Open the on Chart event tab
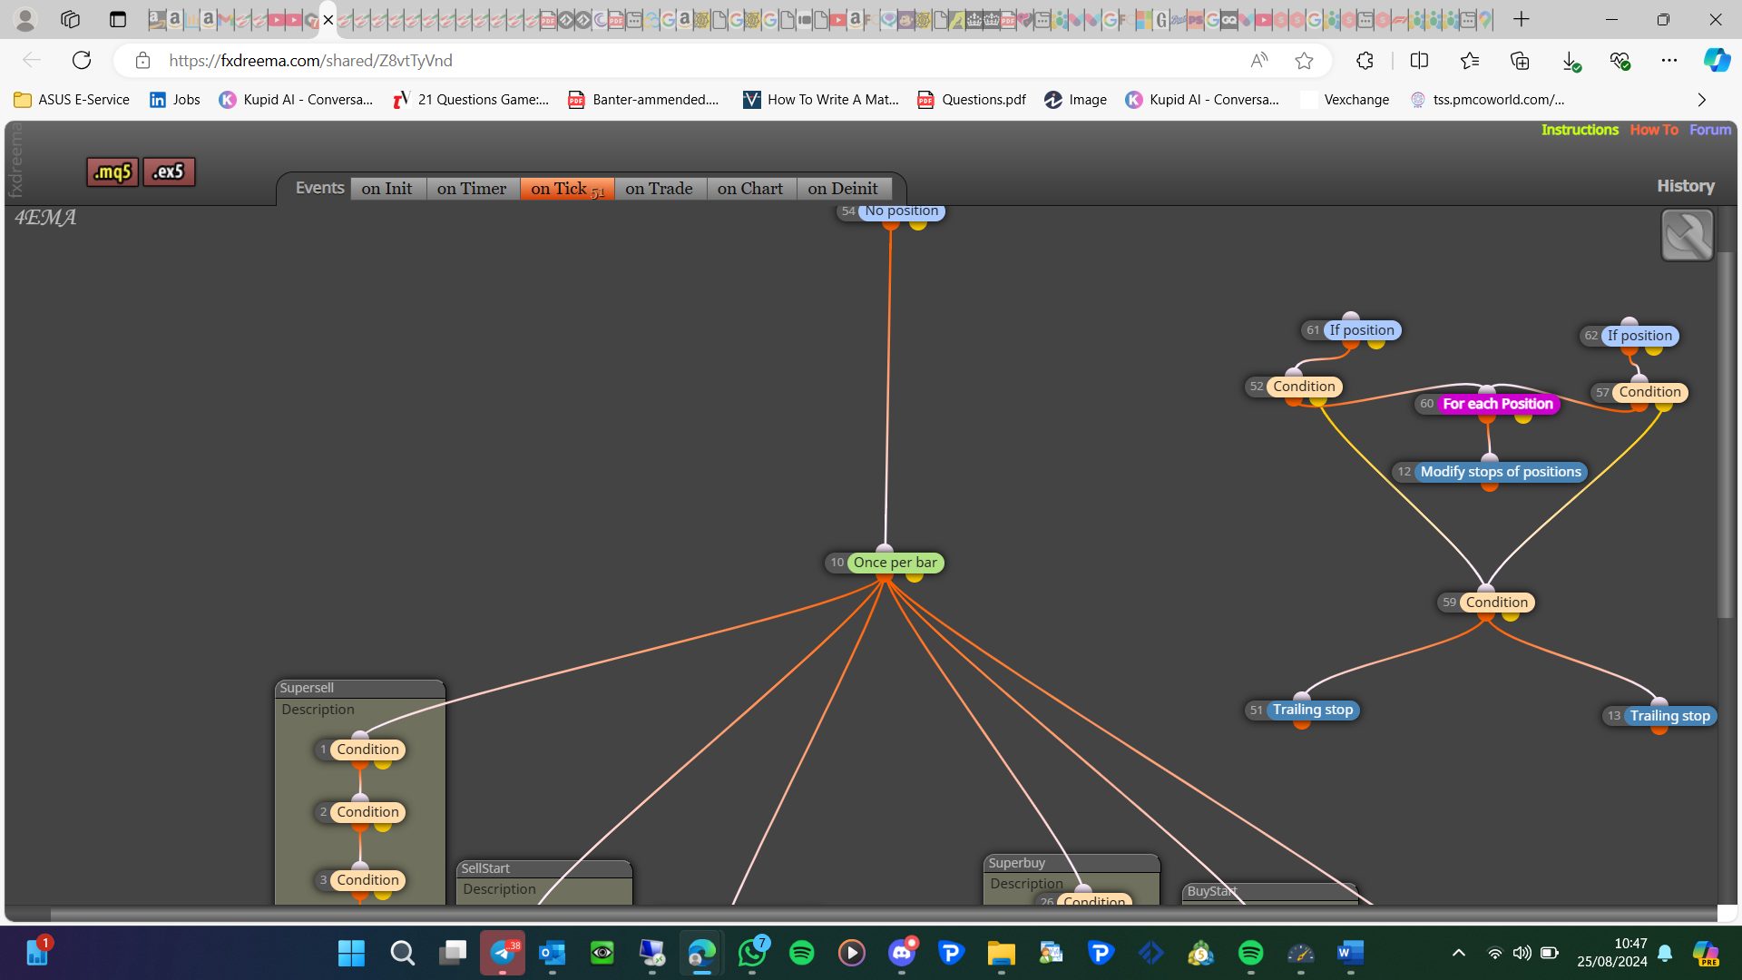 click(x=750, y=189)
